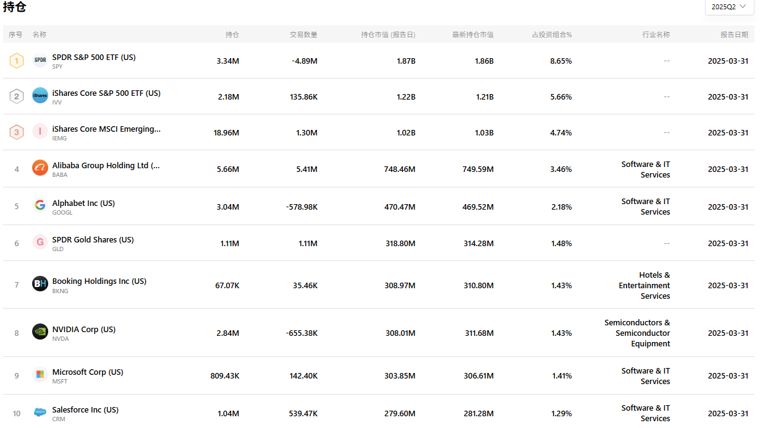Click the 最新持仓市值 column header
The height and width of the screenshot is (428, 760).
(473, 35)
